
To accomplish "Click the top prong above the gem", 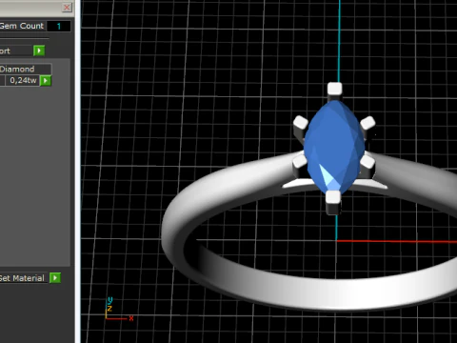I will pyautogui.click(x=334, y=89).
